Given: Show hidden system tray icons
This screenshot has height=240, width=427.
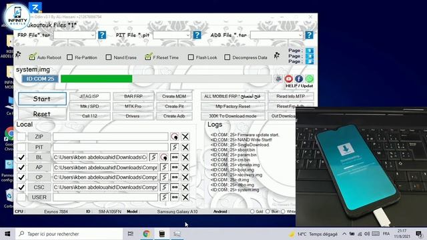Looking at the screenshot, I should click(344, 234).
